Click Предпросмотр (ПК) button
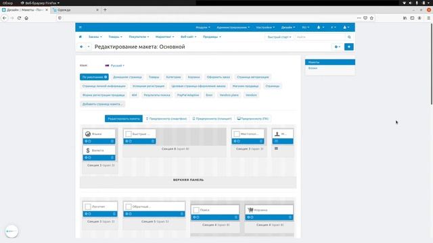 [x=252, y=119]
